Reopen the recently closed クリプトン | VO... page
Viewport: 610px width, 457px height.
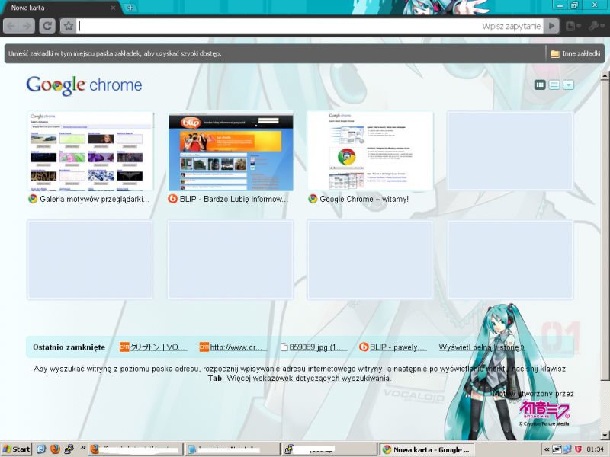pyautogui.click(x=153, y=347)
